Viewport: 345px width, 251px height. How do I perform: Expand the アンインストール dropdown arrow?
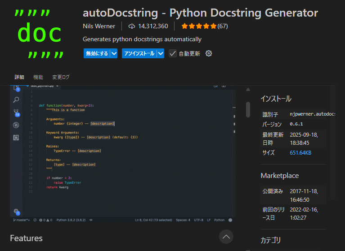(161, 53)
